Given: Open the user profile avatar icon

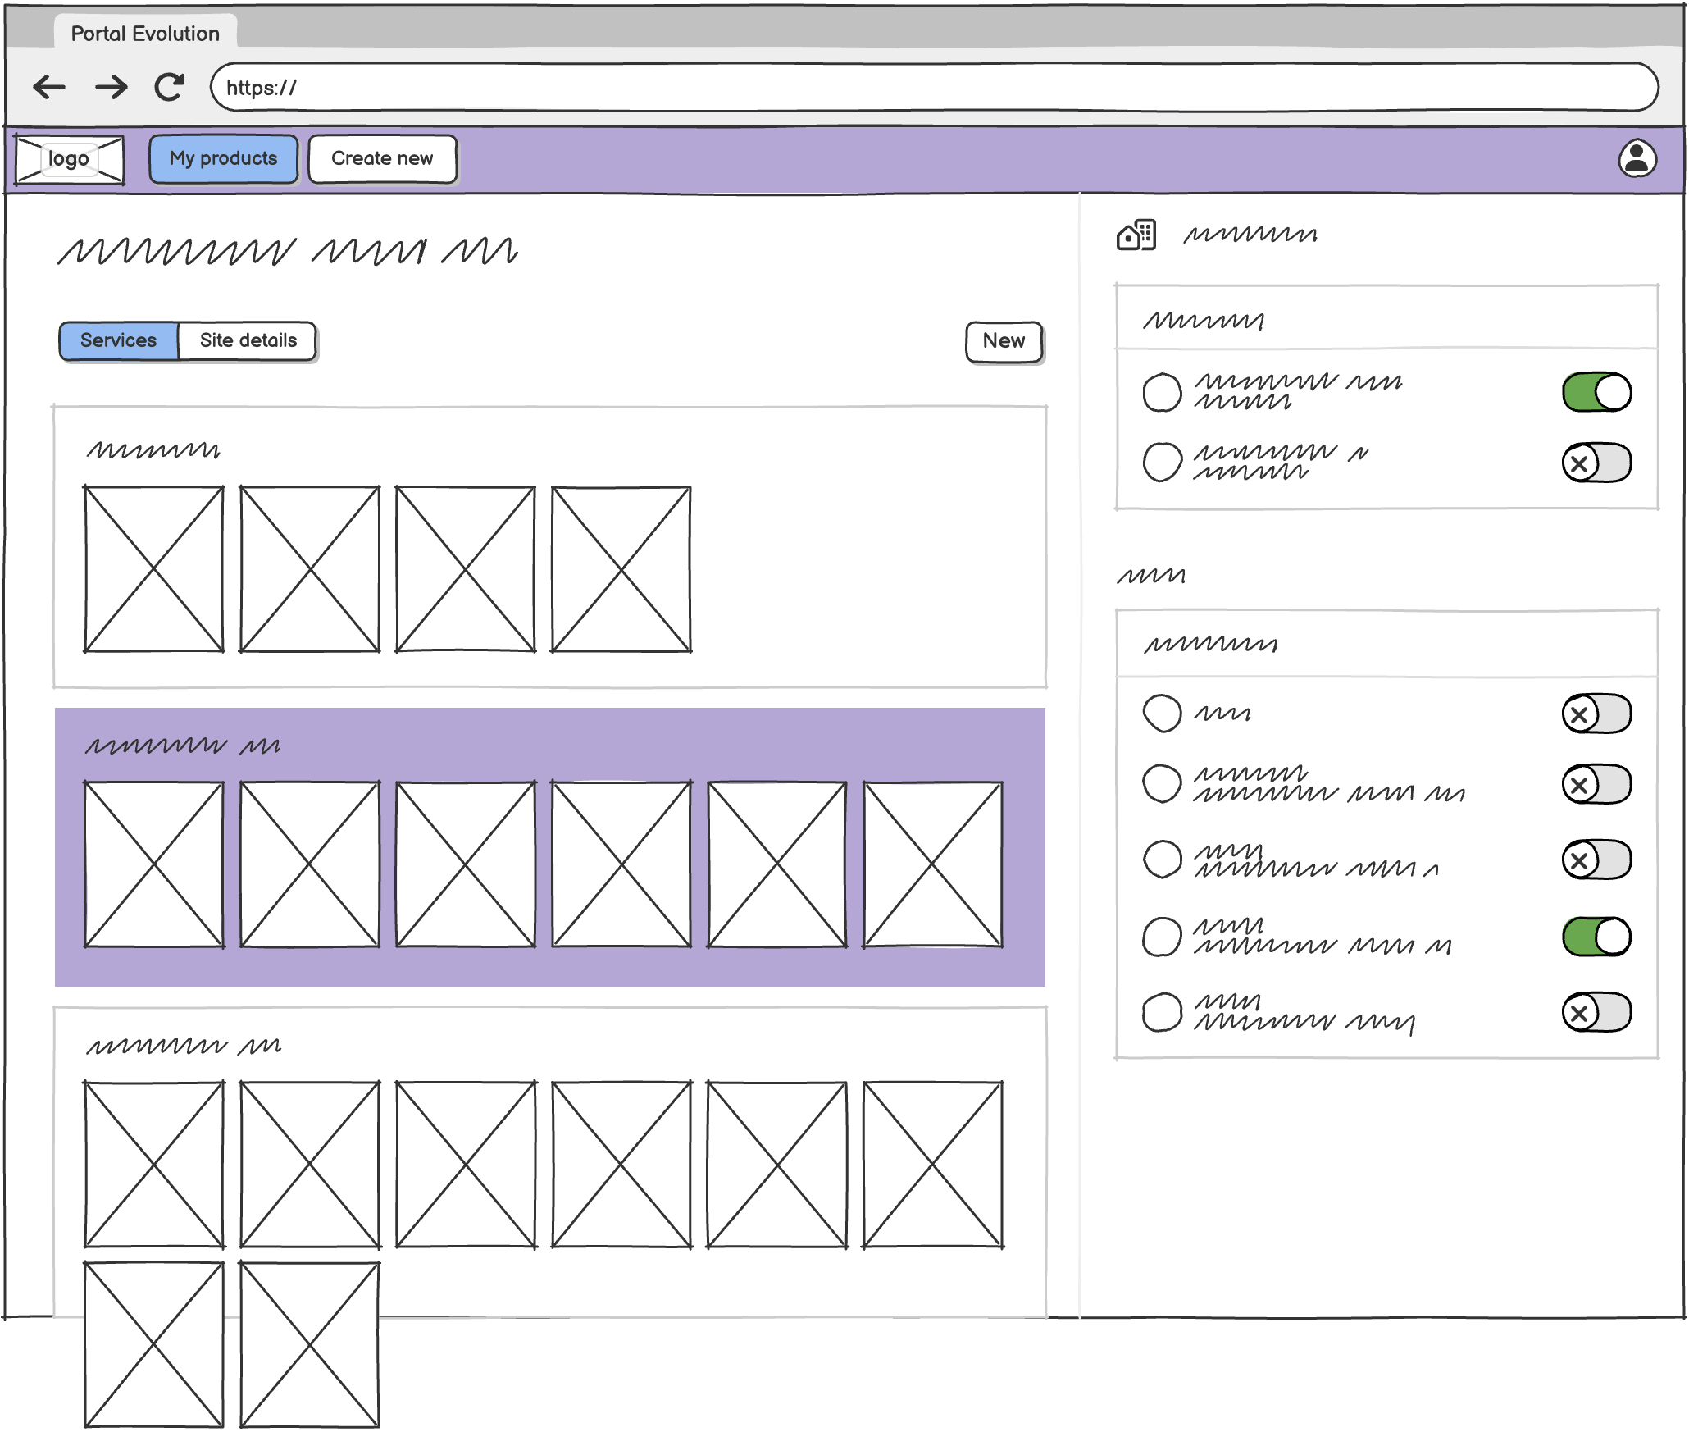Looking at the screenshot, I should pyautogui.click(x=1636, y=158).
